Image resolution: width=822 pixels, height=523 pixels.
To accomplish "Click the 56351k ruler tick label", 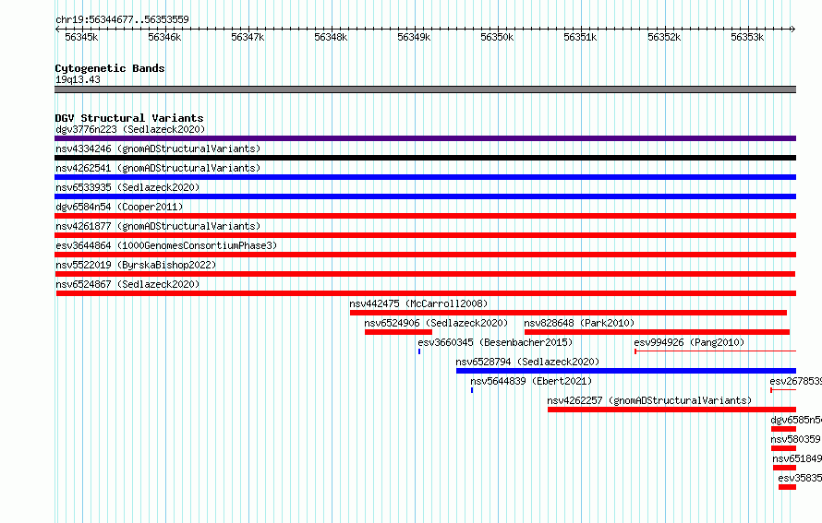I will [580, 37].
